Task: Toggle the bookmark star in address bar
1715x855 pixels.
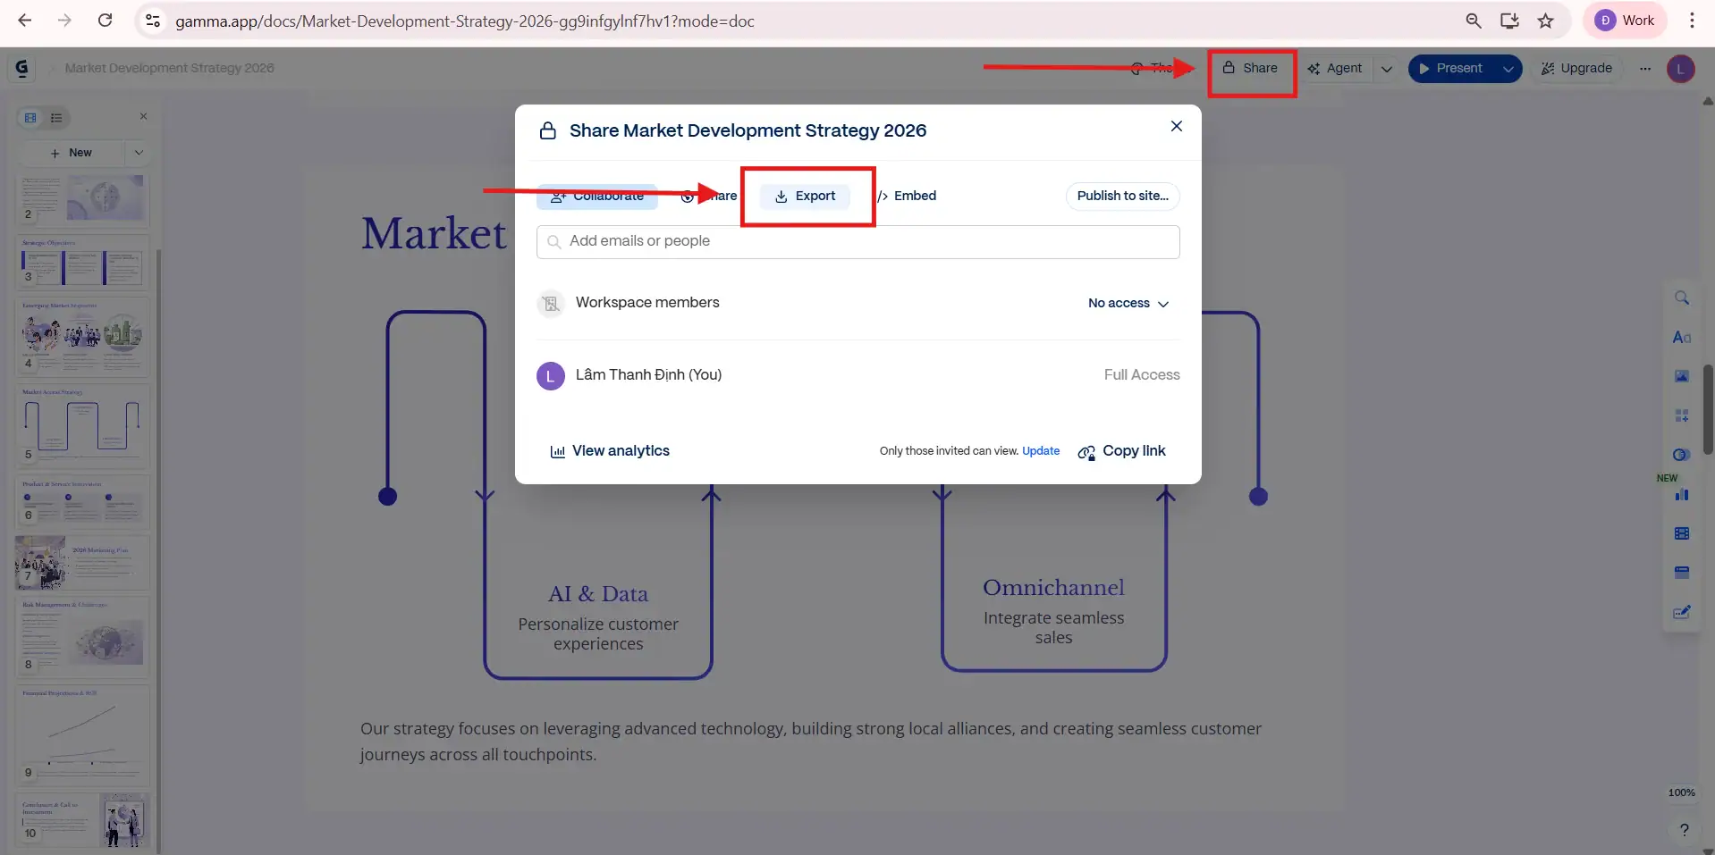Action: [1546, 21]
